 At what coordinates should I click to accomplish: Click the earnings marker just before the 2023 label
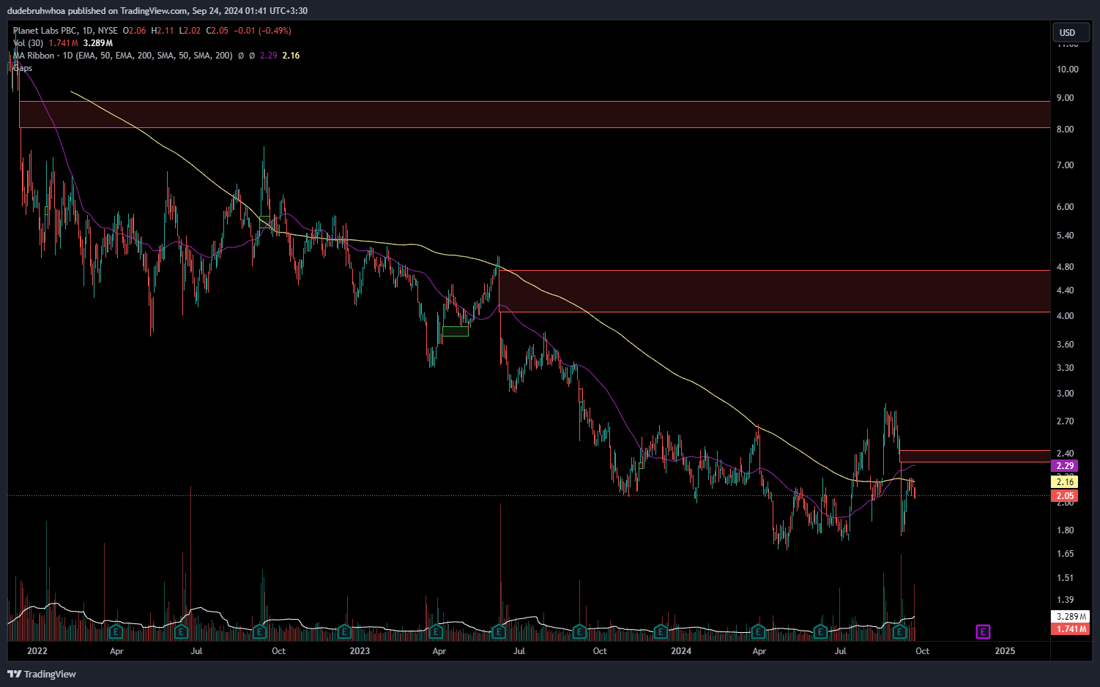[x=344, y=631]
